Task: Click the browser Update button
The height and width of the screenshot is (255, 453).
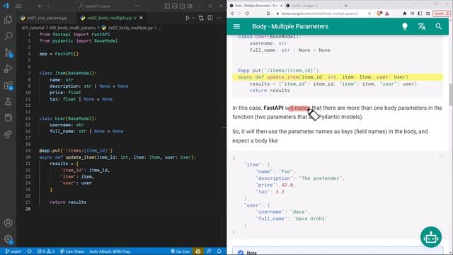Action: coord(441,13)
